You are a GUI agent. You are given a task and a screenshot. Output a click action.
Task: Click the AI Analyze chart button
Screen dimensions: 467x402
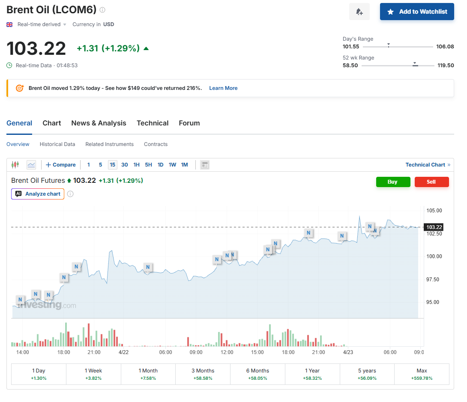(x=38, y=194)
